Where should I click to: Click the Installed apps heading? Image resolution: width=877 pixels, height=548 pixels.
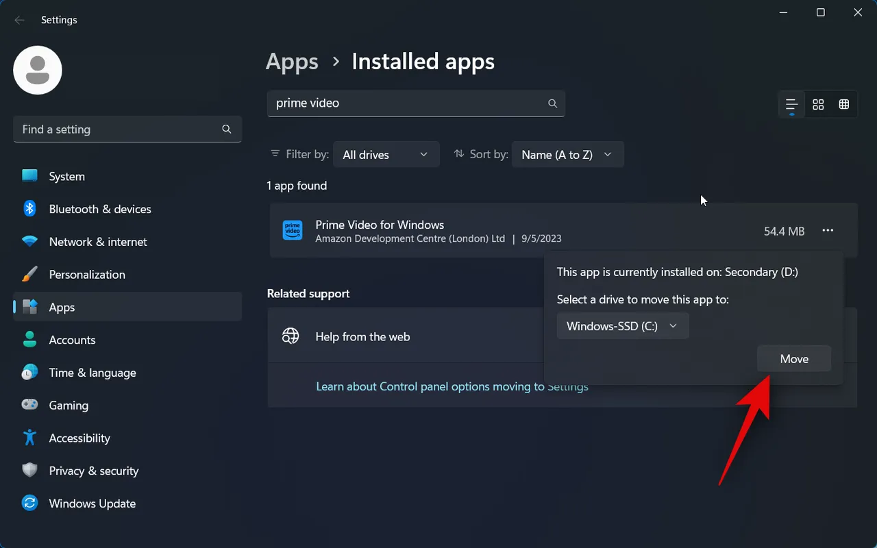coord(423,62)
